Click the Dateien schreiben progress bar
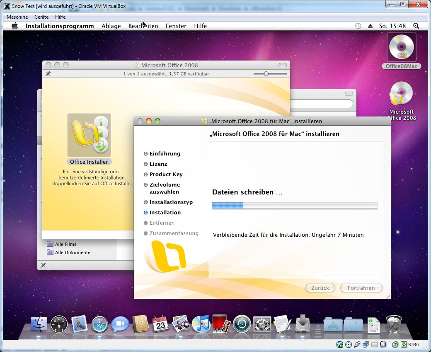The width and height of the screenshot is (431, 352). tap(295, 205)
